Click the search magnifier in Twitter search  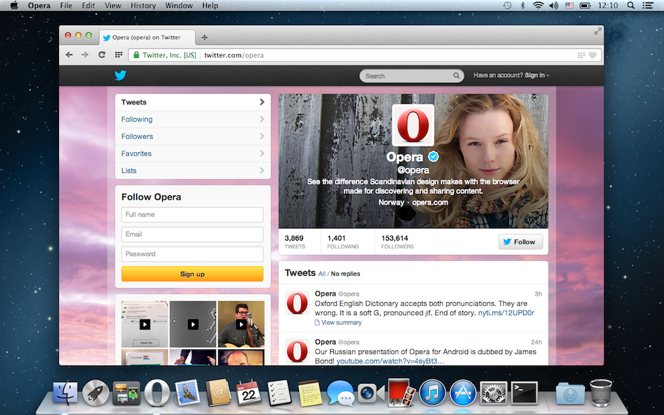(x=456, y=76)
